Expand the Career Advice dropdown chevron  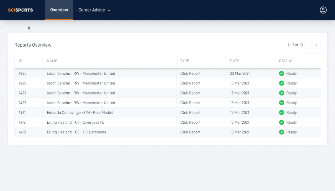109,10
